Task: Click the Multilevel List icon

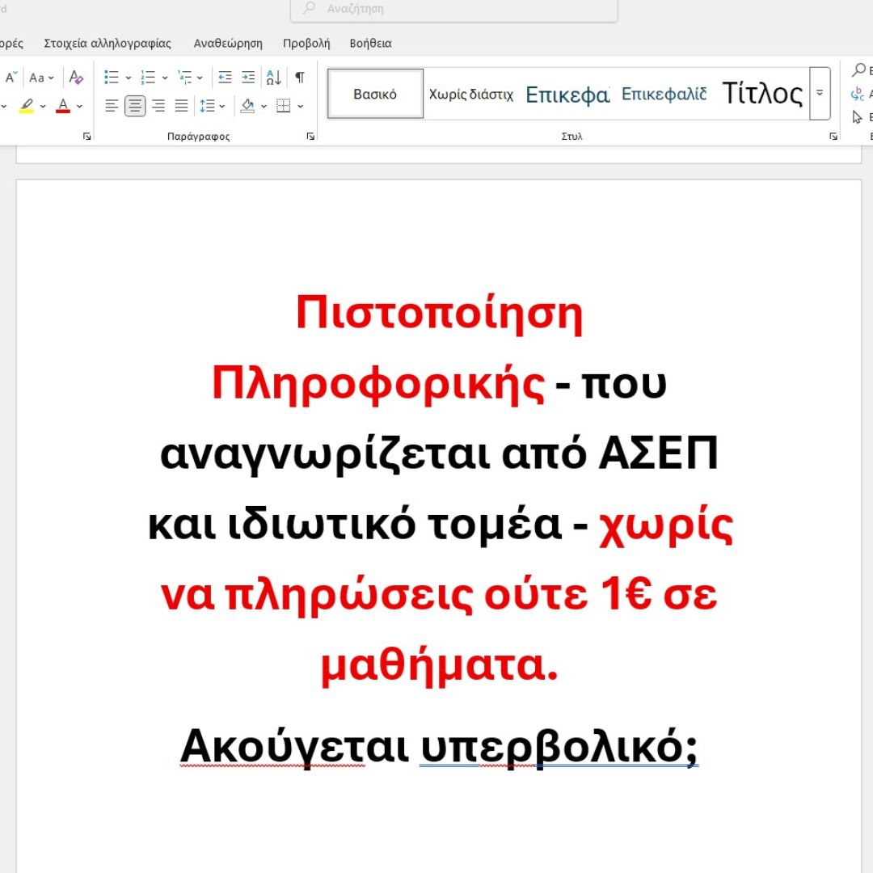Action: click(184, 78)
